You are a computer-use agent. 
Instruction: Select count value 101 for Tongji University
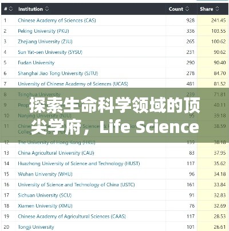(191, 227)
